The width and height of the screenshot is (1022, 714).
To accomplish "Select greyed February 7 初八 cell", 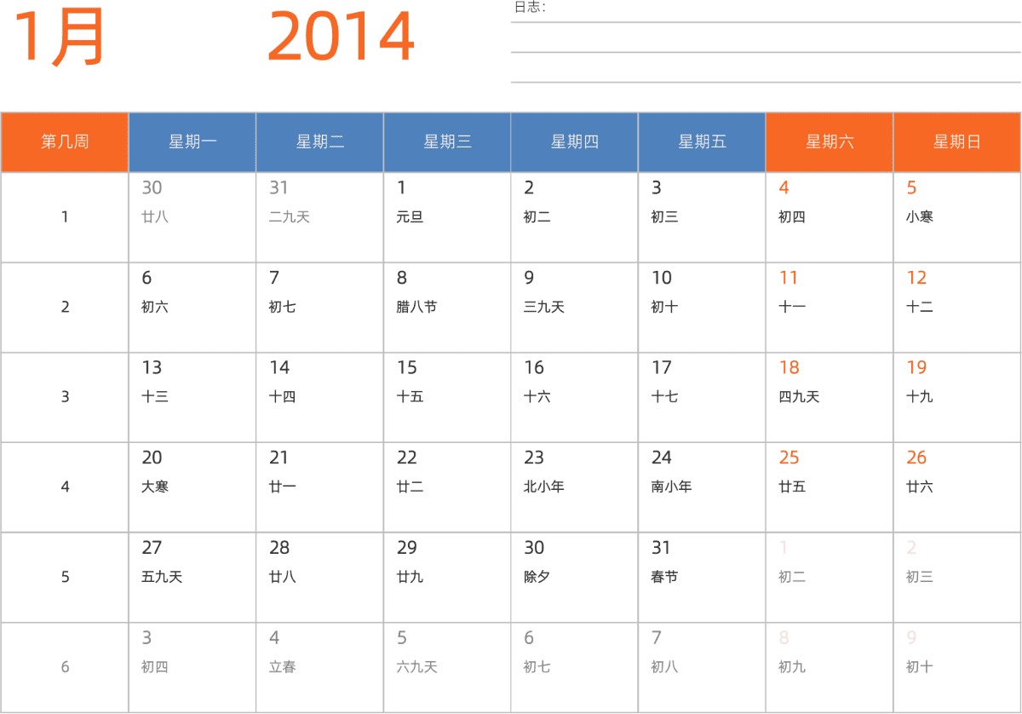I will (x=703, y=667).
